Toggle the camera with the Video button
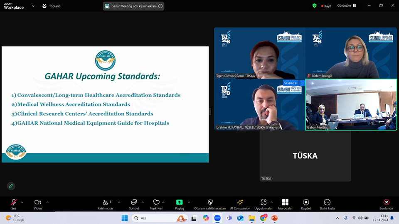Image resolution: width=399 pixels, height=224 pixels. pyautogui.click(x=38, y=202)
